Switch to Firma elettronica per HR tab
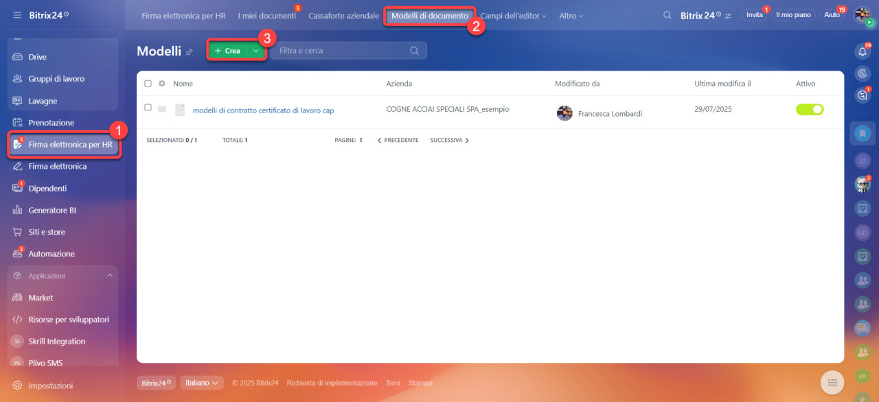The width and height of the screenshot is (879, 402). pyautogui.click(x=183, y=15)
